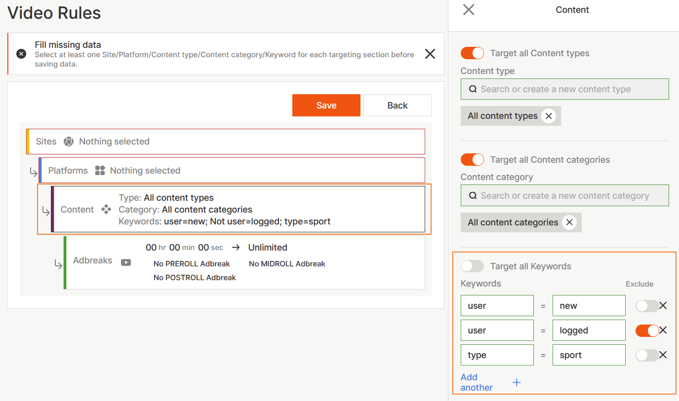Click the plus icon to add keyword
This screenshot has height=401, width=679.
517,383
